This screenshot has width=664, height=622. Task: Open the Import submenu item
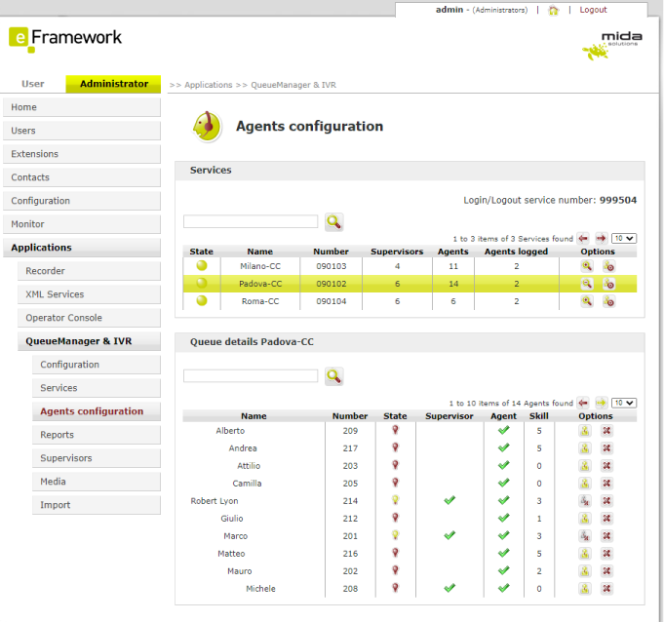coord(97,505)
